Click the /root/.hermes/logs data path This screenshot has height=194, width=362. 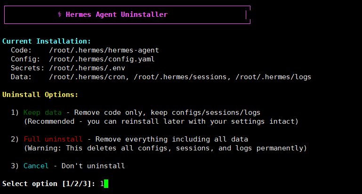(x=273, y=77)
